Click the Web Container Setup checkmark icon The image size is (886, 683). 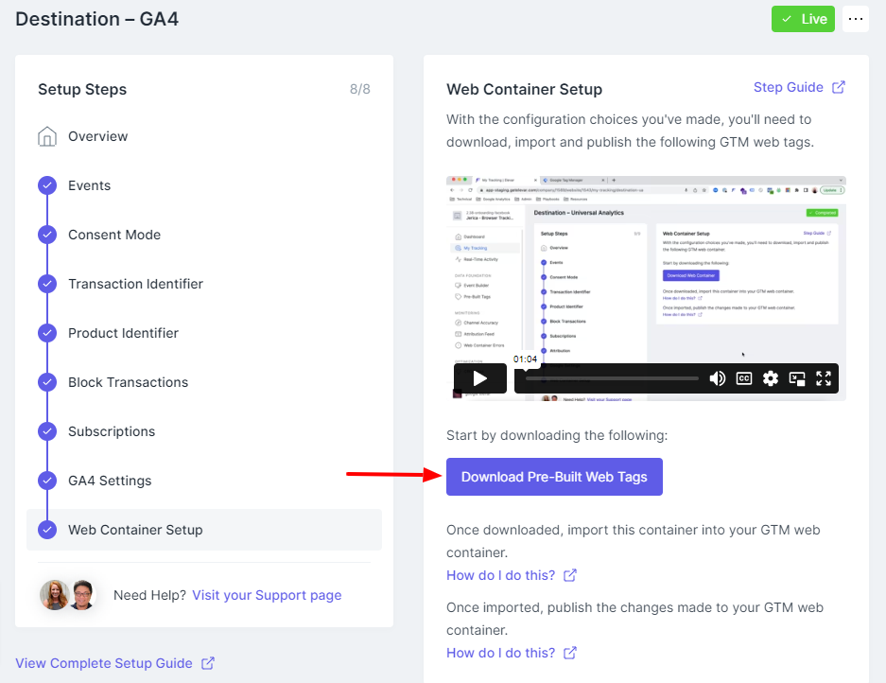47,530
